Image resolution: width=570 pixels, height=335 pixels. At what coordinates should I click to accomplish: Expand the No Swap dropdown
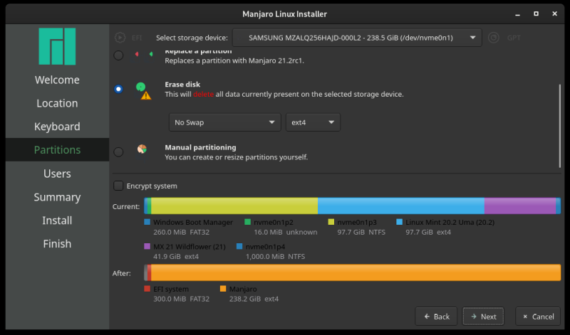pyautogui.click(x=224, y=122)
